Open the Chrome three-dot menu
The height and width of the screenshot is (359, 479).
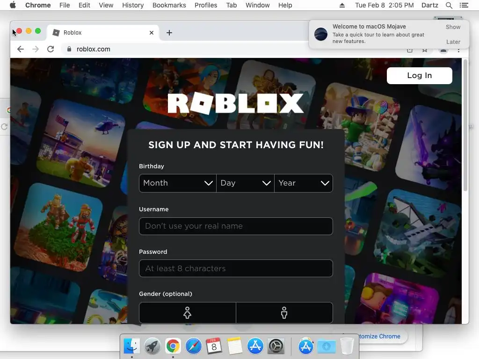[458, 50]
